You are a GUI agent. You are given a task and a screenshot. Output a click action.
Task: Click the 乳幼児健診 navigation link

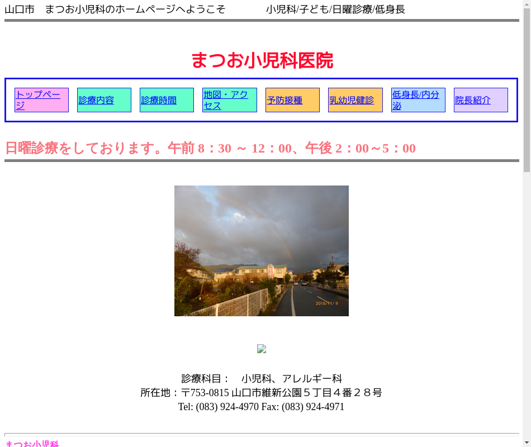click(x=352, y=101)
